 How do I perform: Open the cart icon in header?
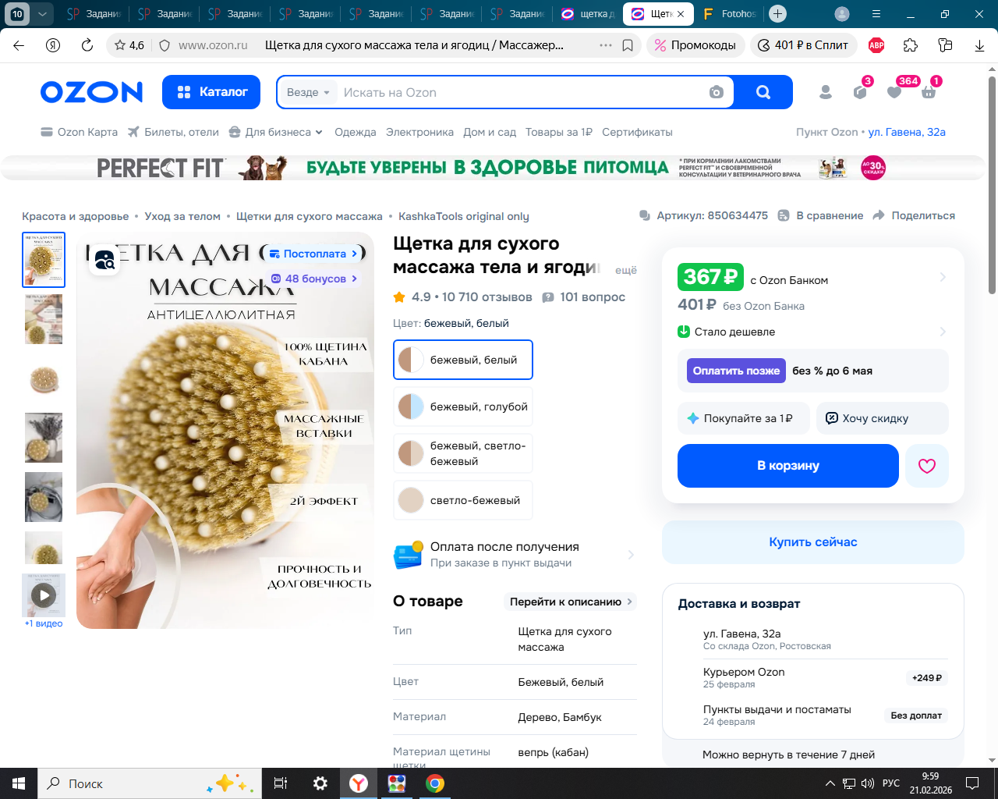pos(929,92)
